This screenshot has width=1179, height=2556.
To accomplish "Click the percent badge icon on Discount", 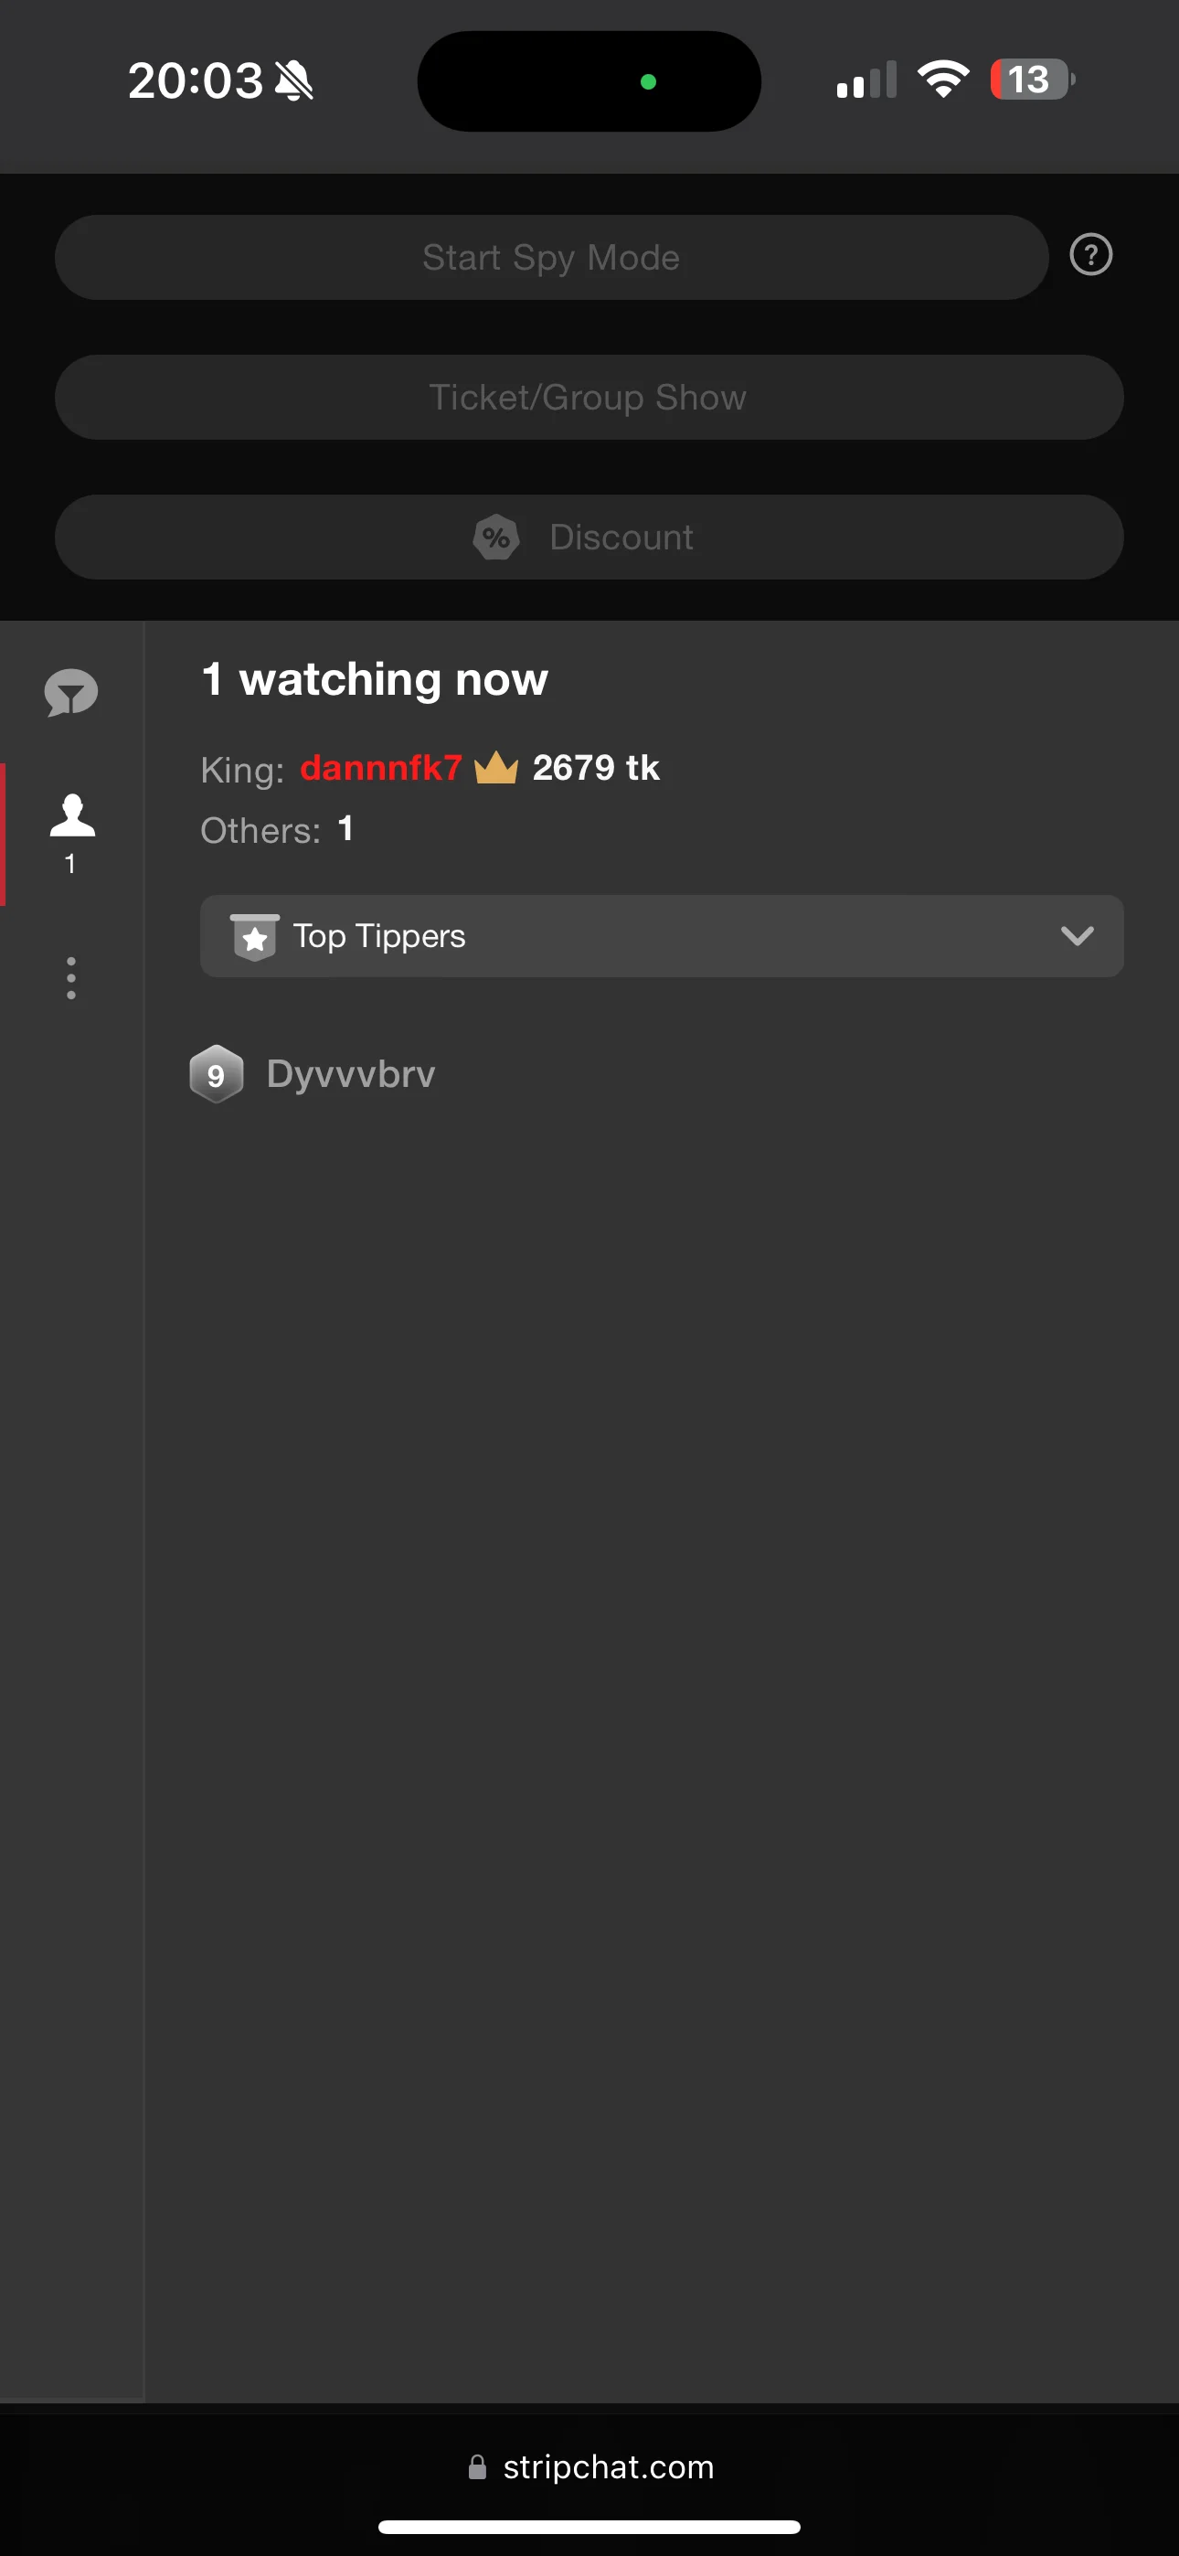I will tap(496, 538).
